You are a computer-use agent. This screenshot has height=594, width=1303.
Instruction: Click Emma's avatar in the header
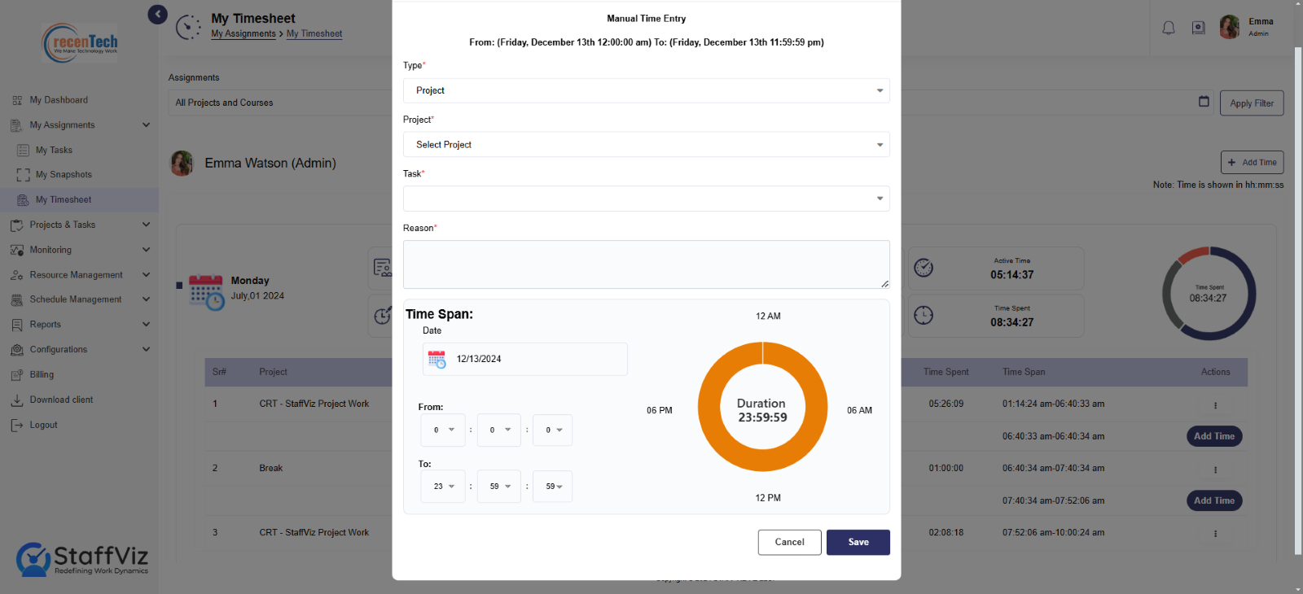coord(1230,27)
